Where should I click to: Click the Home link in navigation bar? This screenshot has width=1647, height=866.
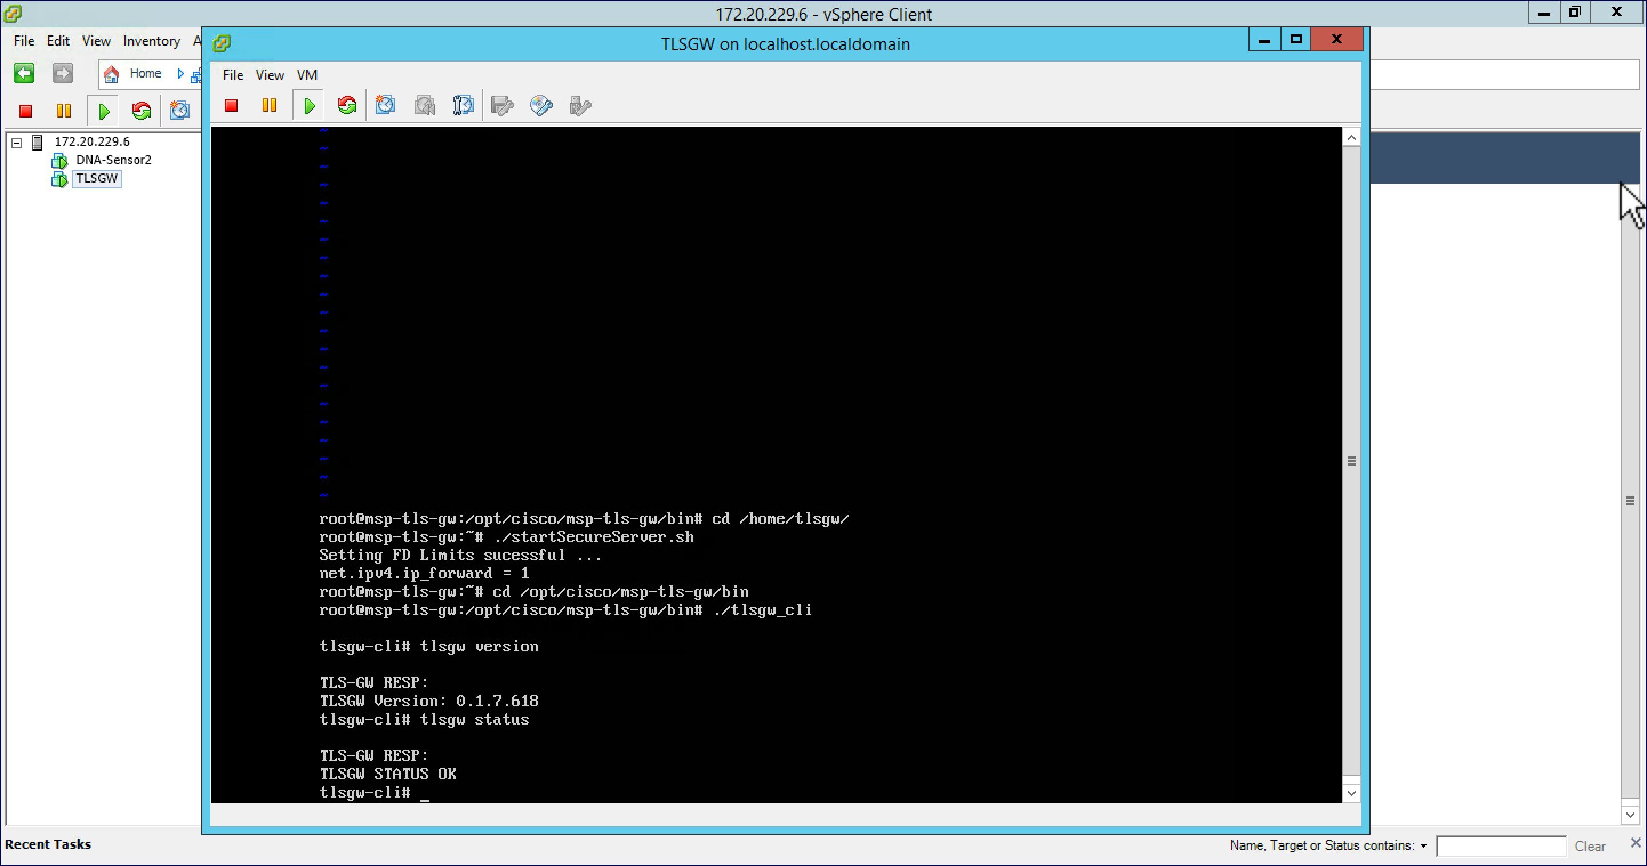[x=145, y=74]
